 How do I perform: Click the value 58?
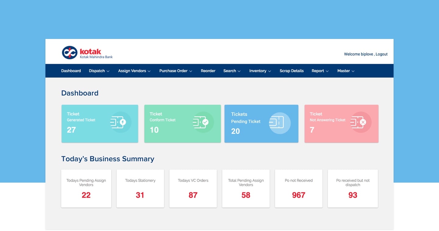pyautogui.click(x=246, y=195)
